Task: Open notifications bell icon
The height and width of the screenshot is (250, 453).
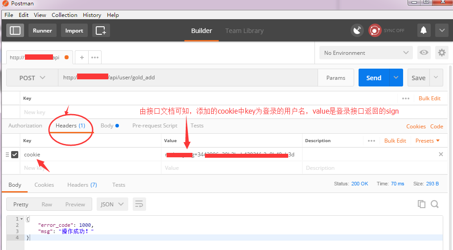Action: 424,30
